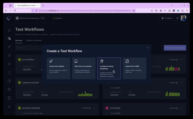Open the three-dot menu in the card right of cypress-example
193x119 pixels.
pos(182,83)
